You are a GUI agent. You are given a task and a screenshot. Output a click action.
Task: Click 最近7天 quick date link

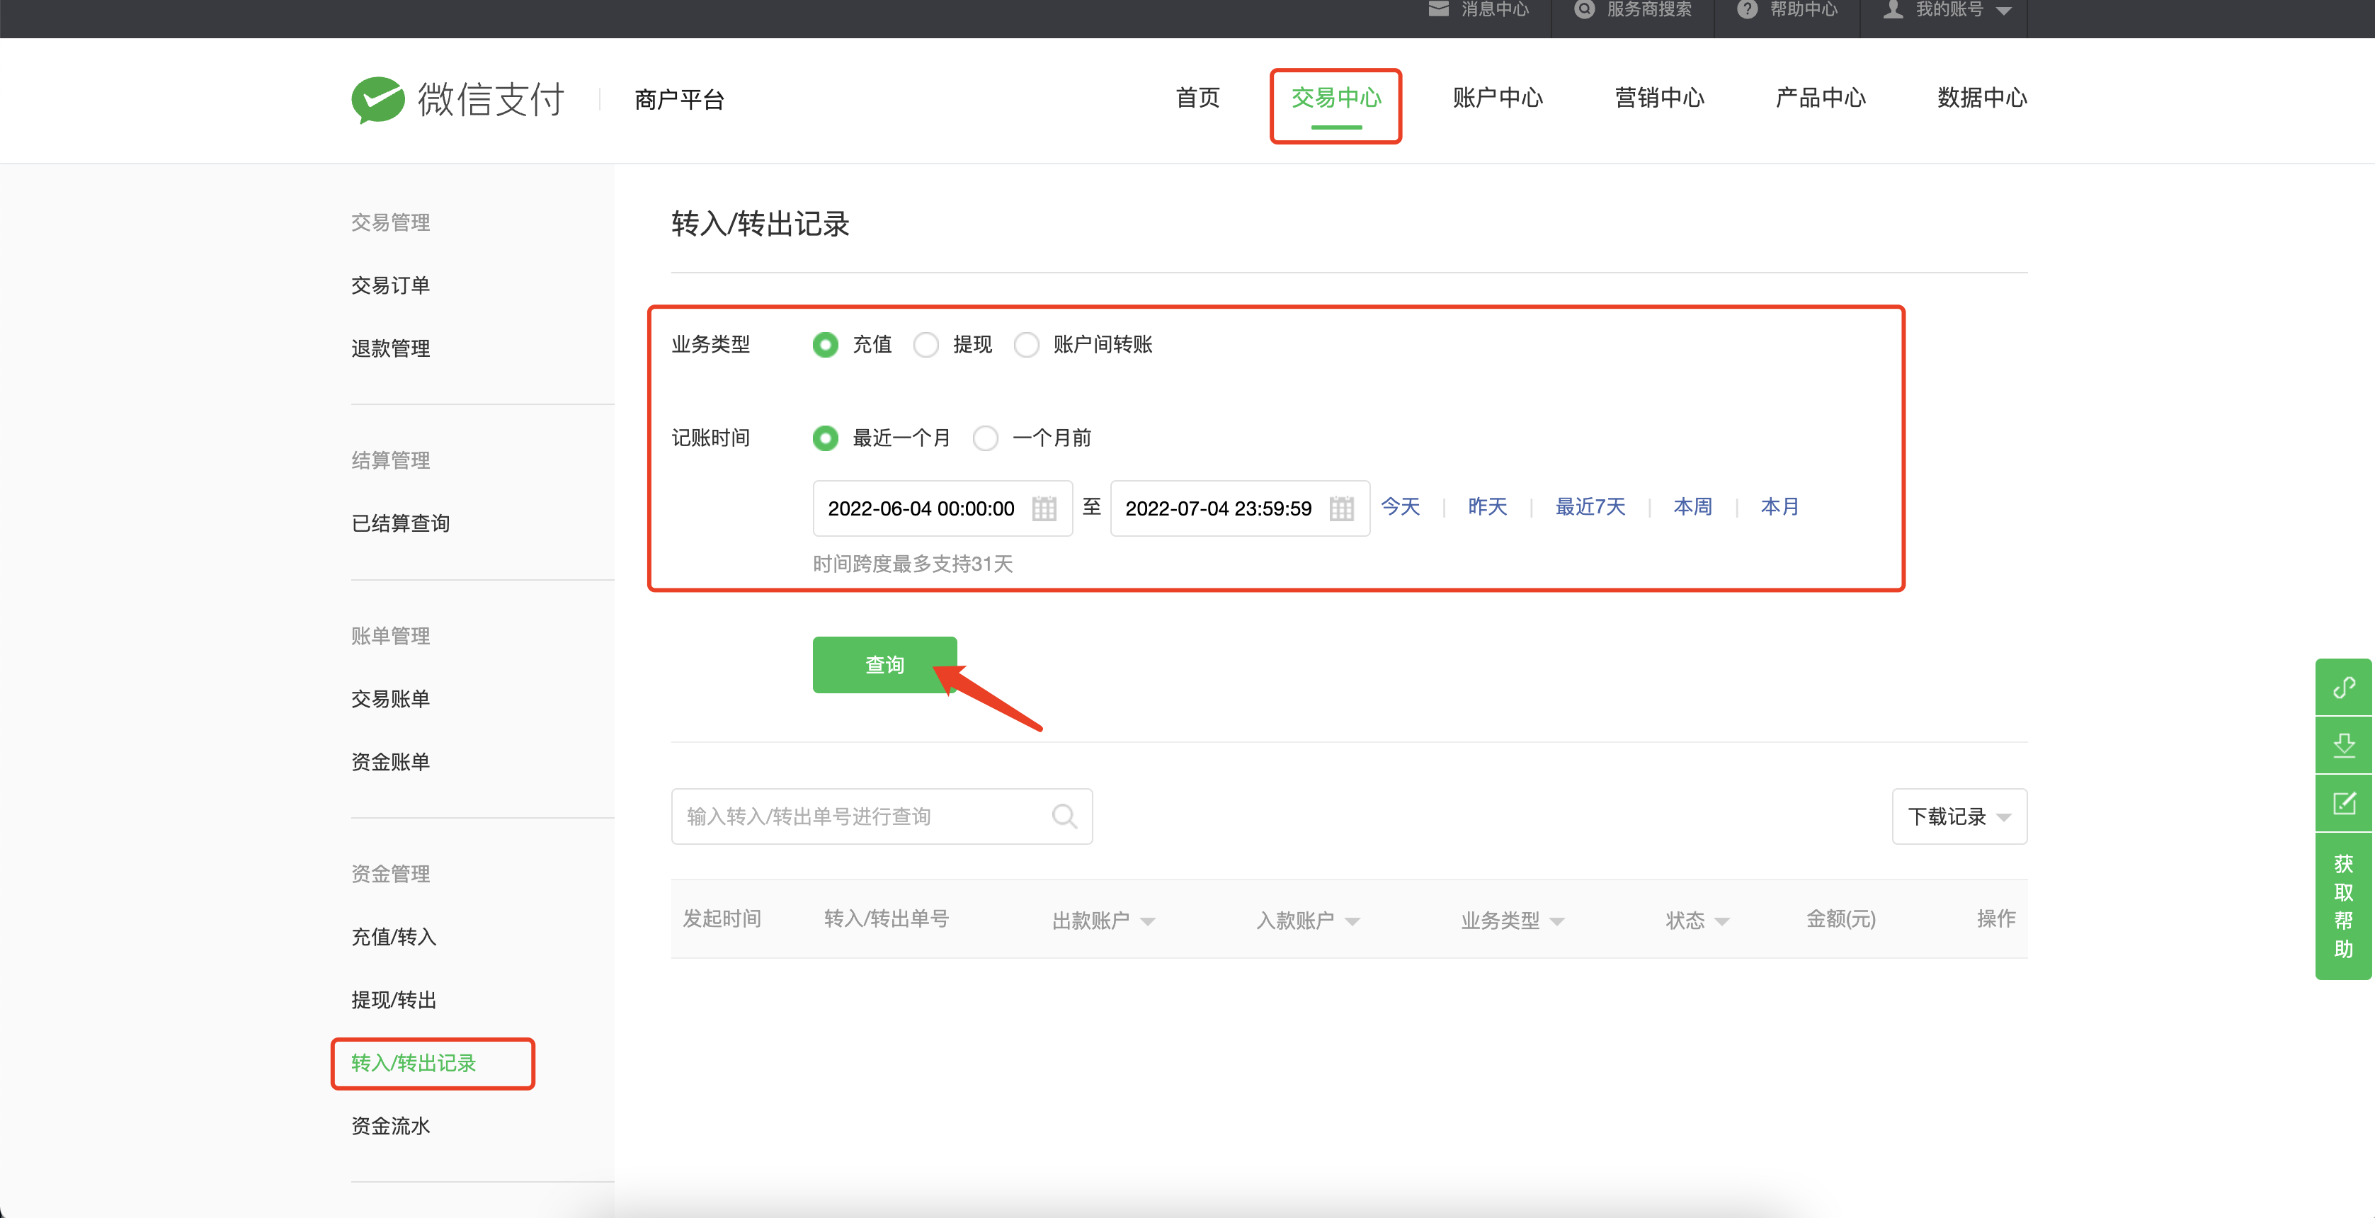1590,506
